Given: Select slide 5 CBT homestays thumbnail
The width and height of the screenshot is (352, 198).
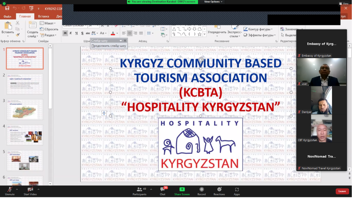Looking at the screenshot, I should pyautogui.click(x=25, y=160).
